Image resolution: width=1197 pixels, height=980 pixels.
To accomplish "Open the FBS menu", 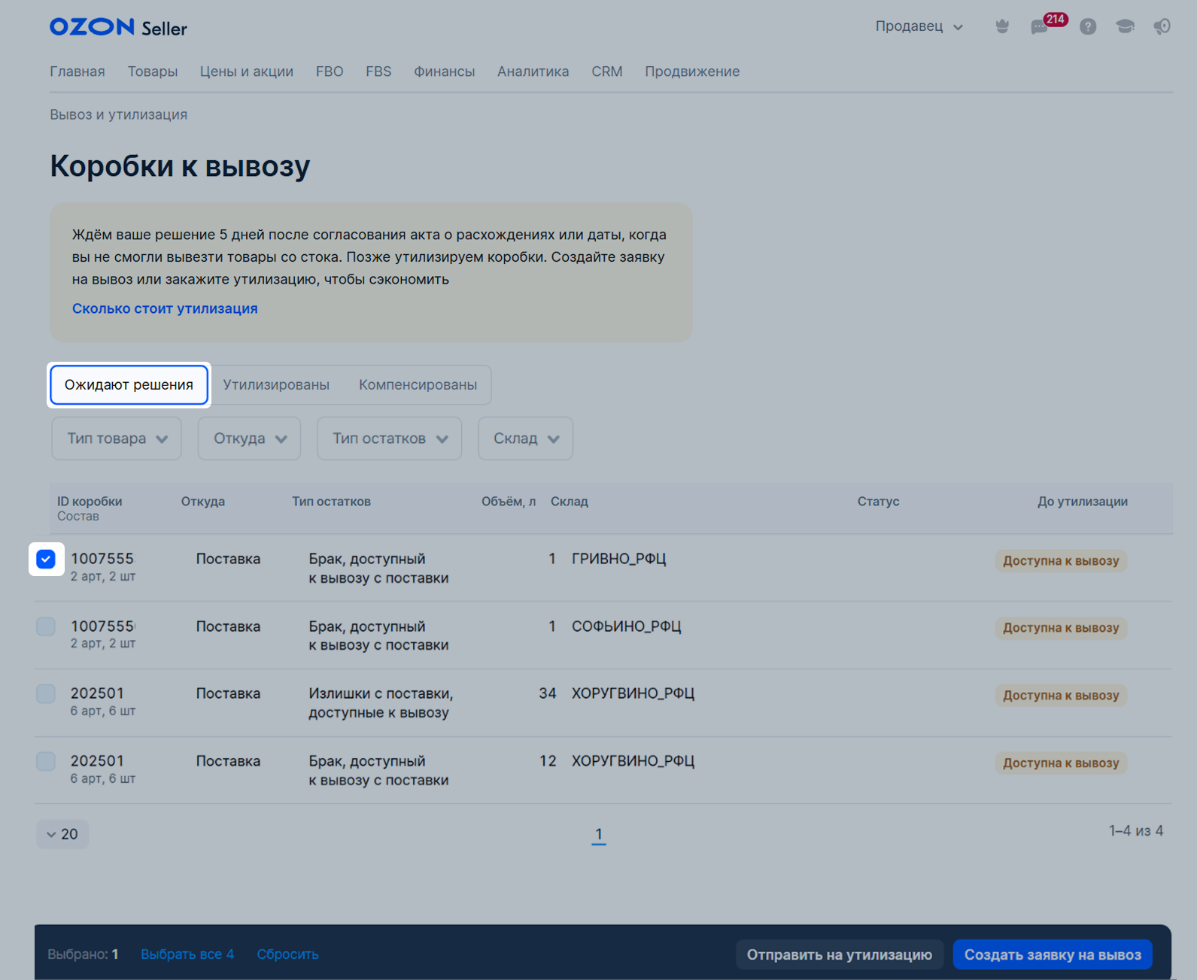I will [x=378, y=71].
